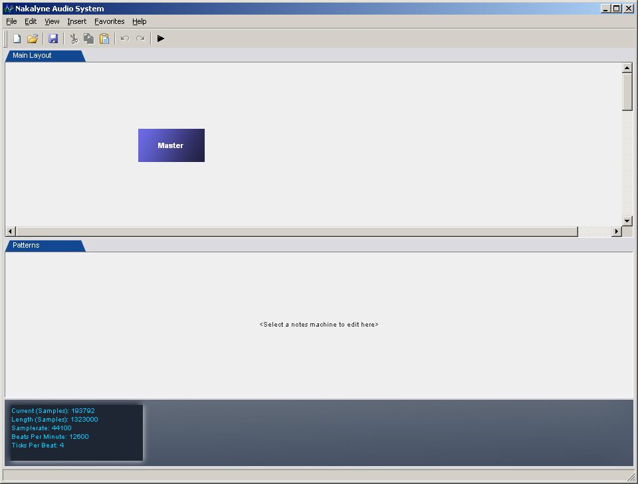Open the Help menu
The height and width of the screenshot is (484, 638).
pos(139,21)
